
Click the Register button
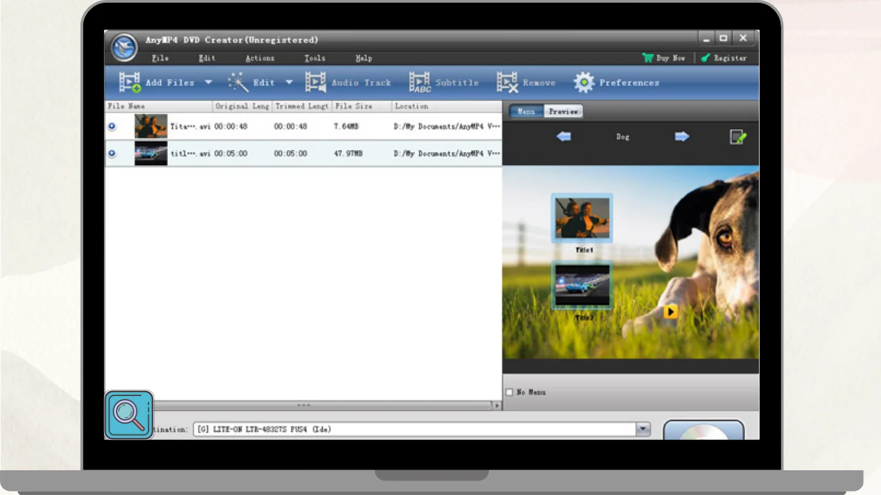(724, 58)
